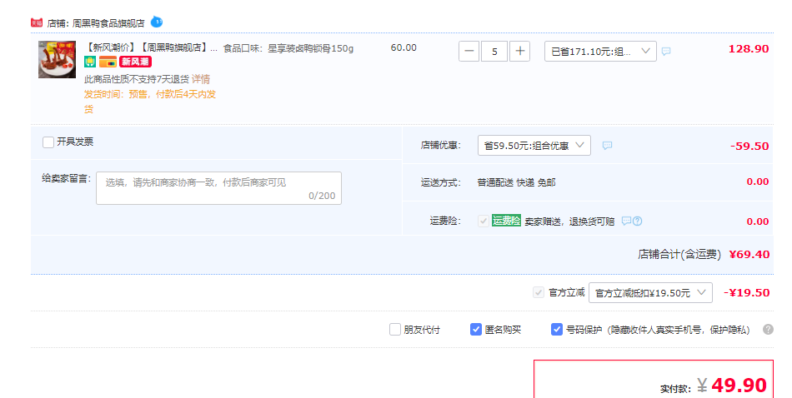Click the gray help icon beside 号码保护
This screenshot has height=398, width=792.
point(769,330)
